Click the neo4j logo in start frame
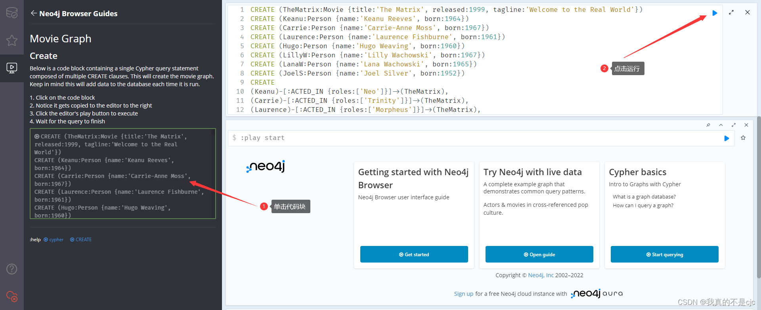Screen dimensions: 761x310 coord(266,167)
